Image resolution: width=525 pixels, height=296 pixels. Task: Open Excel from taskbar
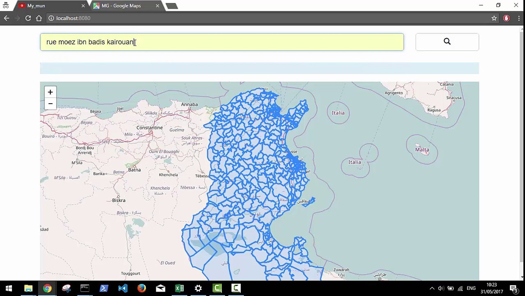180,288
